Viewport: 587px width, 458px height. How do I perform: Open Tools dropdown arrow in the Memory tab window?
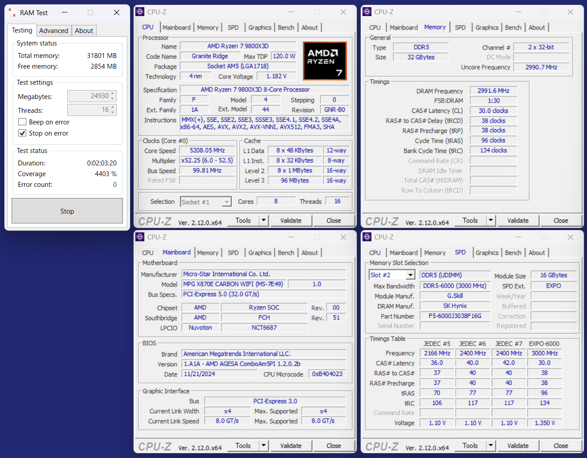tap(491, 220)
